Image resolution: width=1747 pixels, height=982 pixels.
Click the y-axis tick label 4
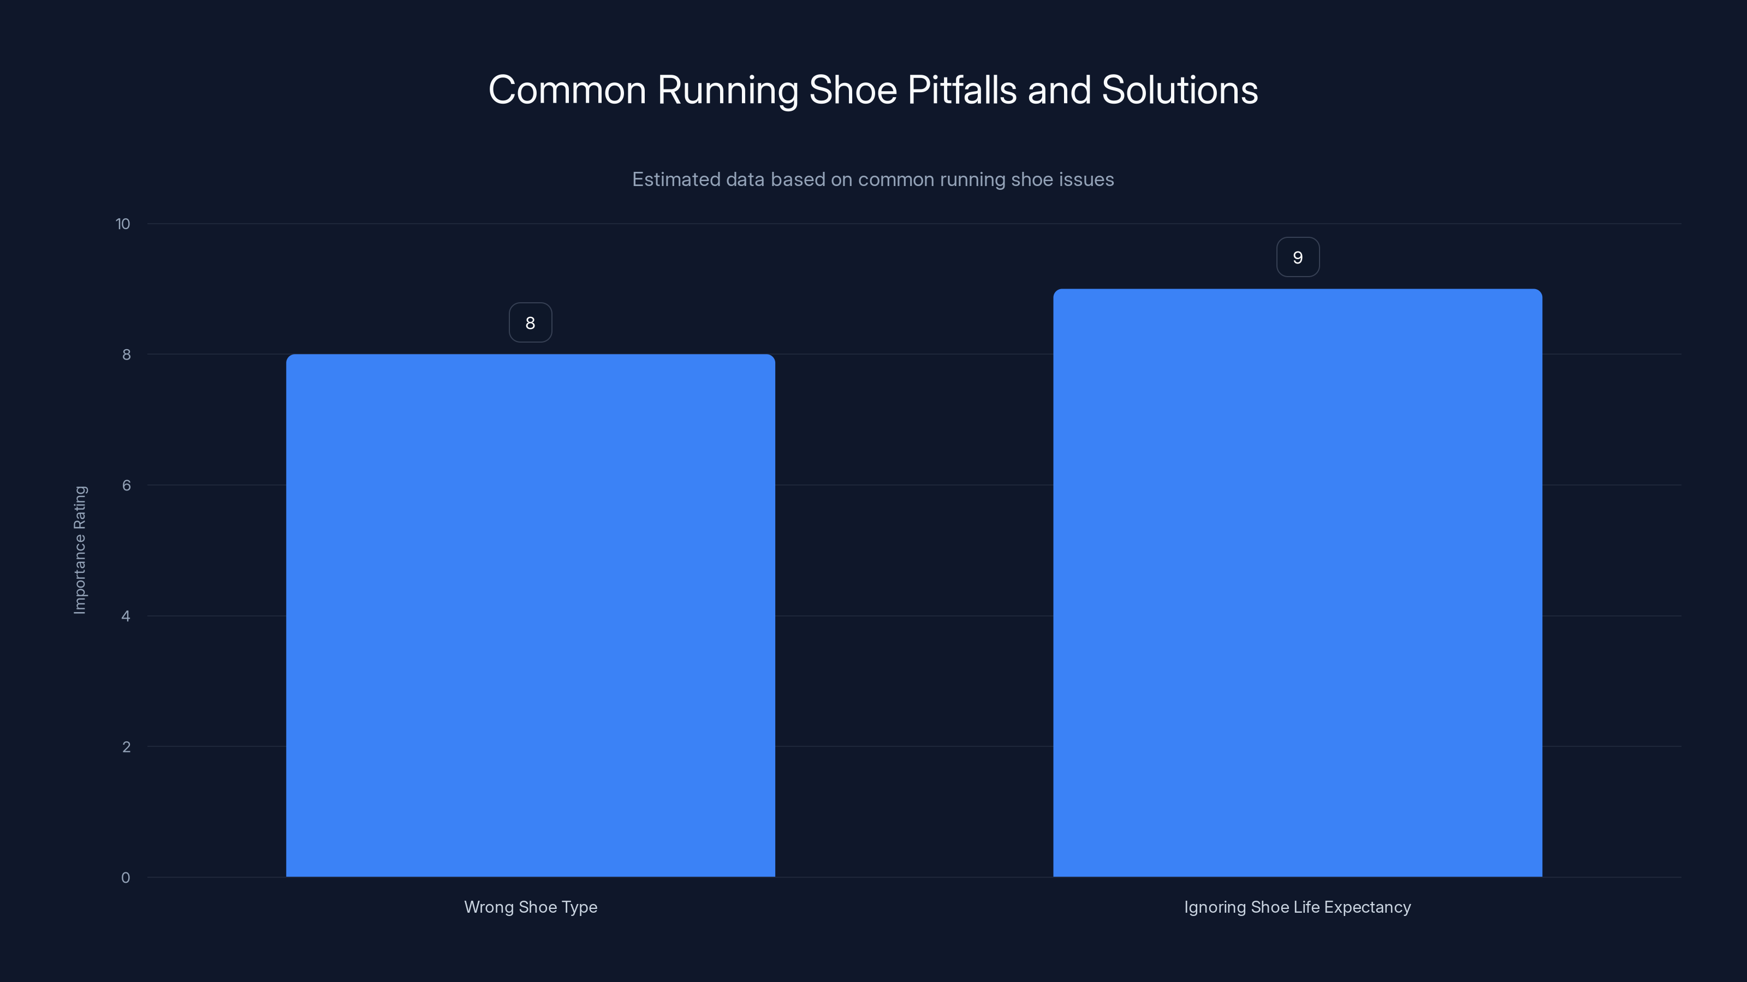pos(126,616)
